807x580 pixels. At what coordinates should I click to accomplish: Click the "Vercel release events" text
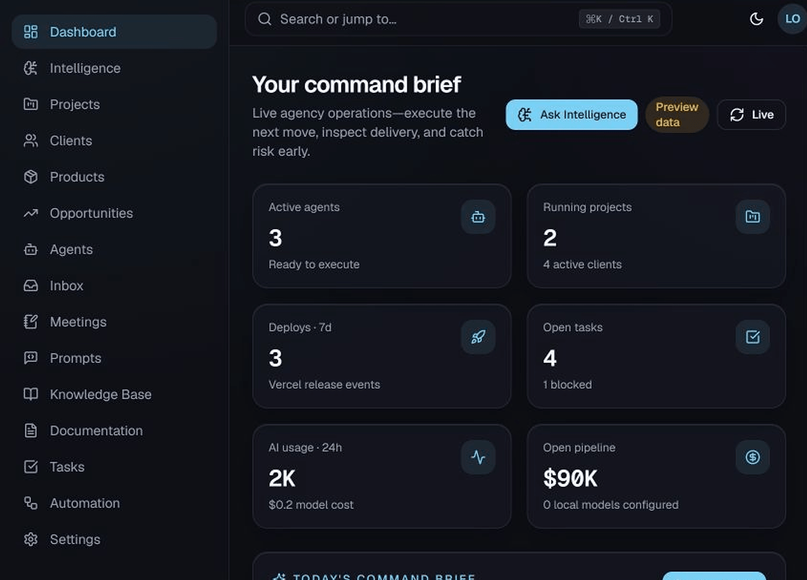[x=324, y=385]
